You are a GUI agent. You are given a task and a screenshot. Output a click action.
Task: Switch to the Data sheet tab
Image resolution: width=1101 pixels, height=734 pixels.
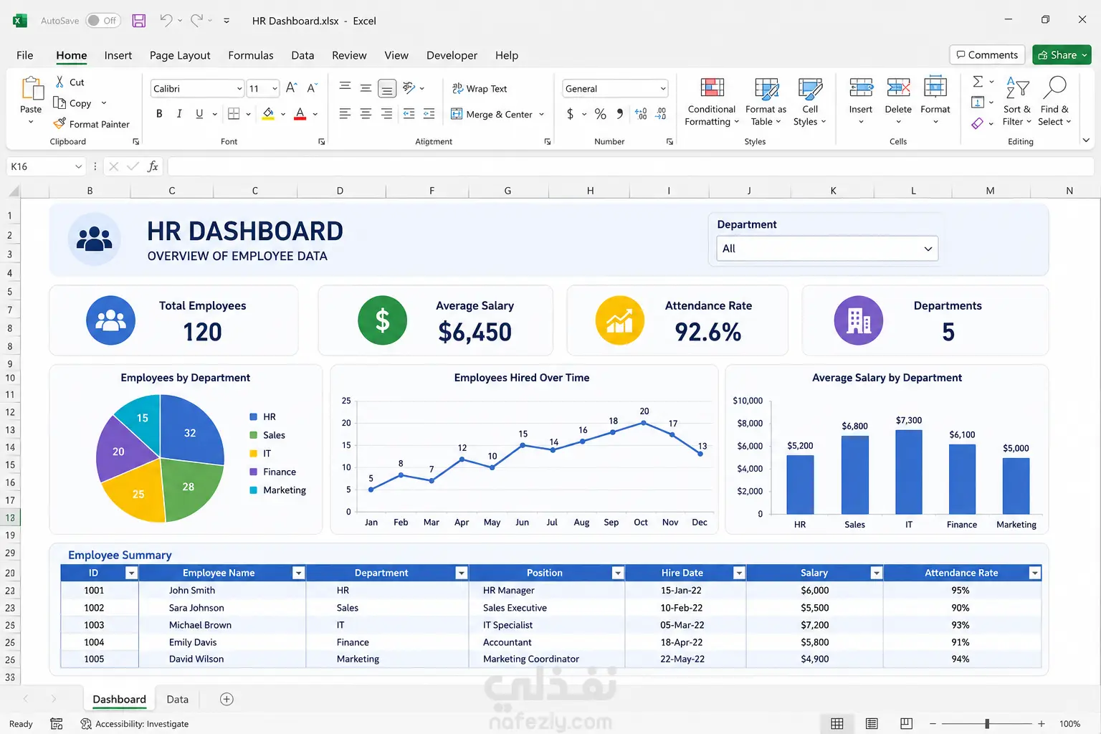pyautogui.click(x=178, y=700)
